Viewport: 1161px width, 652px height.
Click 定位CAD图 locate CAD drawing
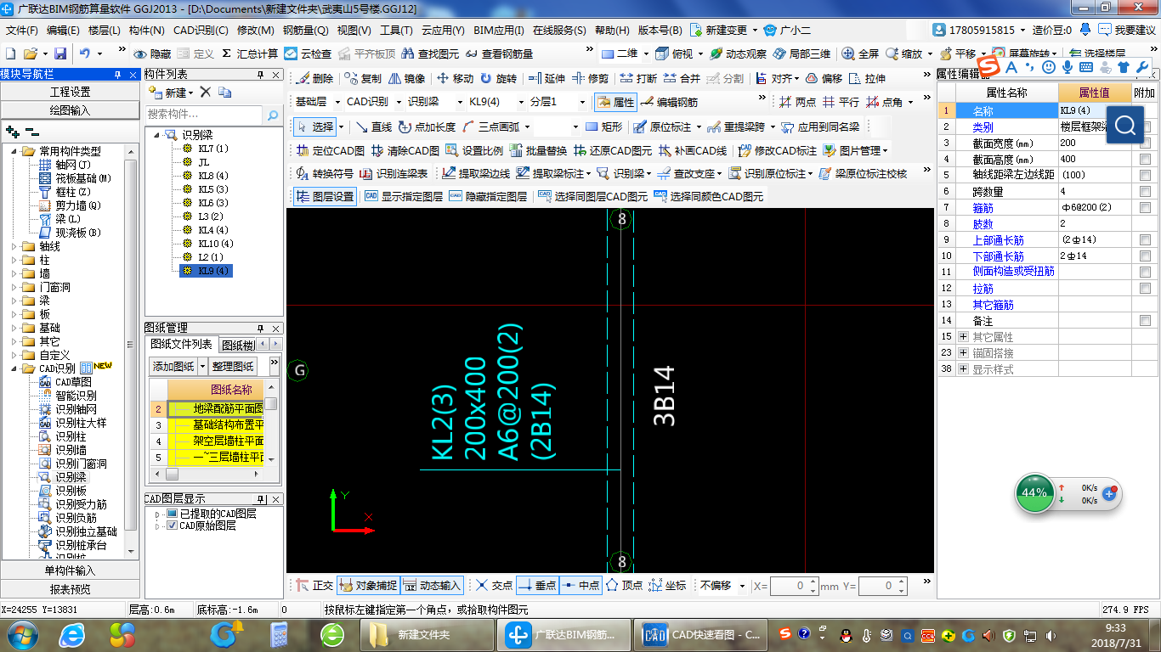pyautogui.click(x=331, y=151)
